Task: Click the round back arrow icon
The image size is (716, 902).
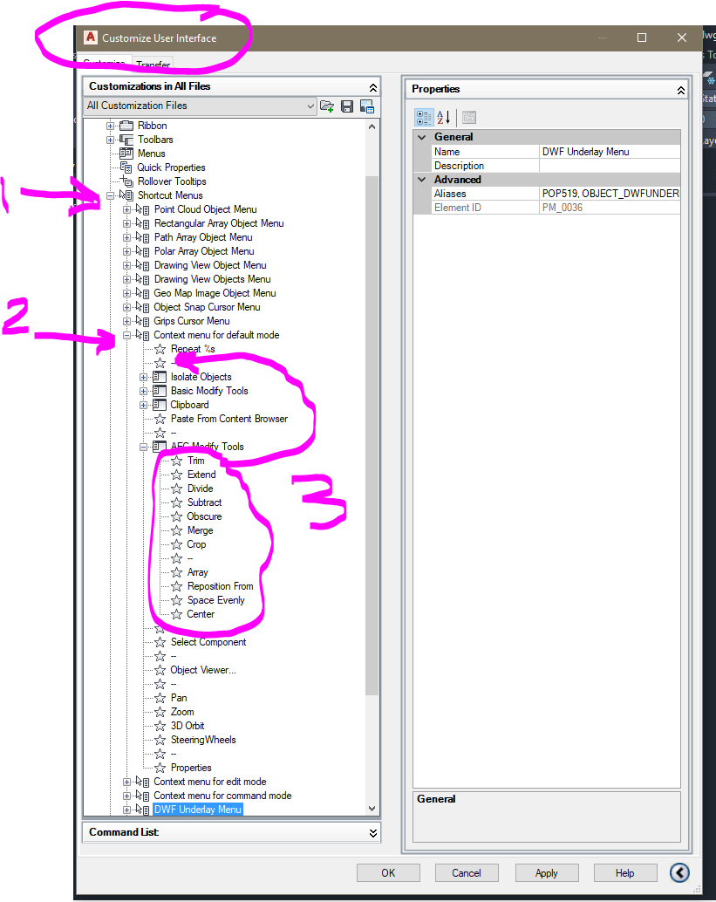Action: pos(679,872)
